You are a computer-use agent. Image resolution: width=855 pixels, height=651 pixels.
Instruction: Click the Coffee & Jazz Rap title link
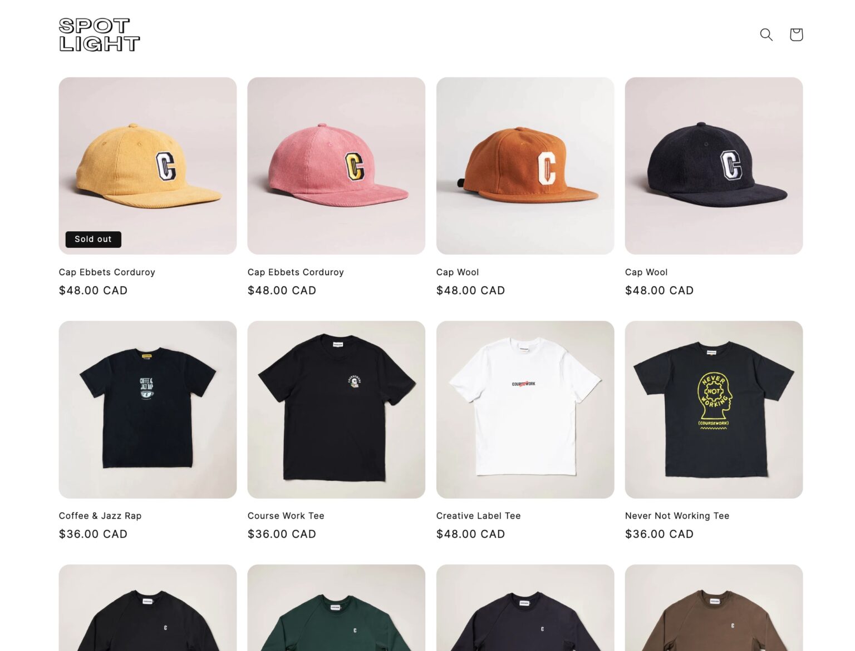pos(100,515)
